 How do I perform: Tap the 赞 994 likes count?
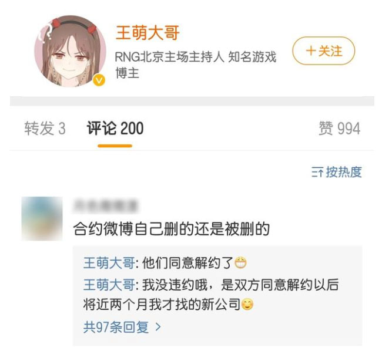point(339,129)
